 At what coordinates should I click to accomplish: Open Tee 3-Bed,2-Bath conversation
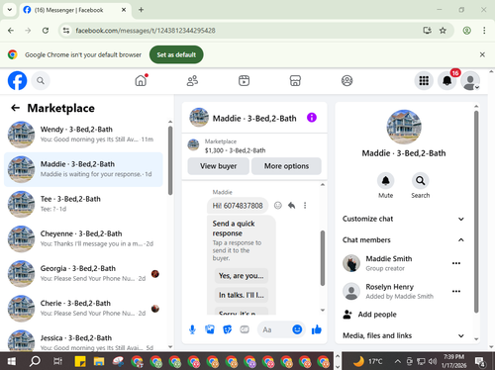[x=83, y=204]
